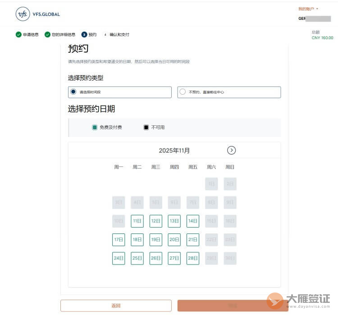Click the unavailable 15日 date cell
The width and height of the screenshot is (338, 315).
(x=211, y=221)
